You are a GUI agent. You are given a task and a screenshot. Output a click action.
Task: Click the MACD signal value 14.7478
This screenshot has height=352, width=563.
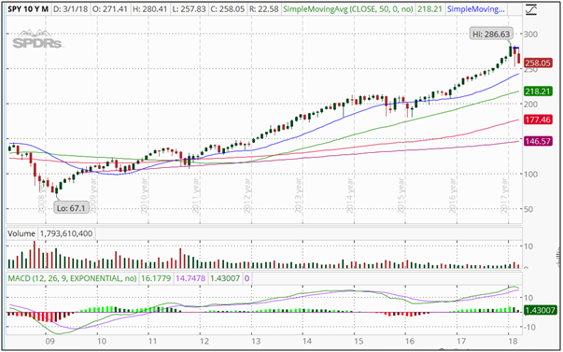click(191, 278)
